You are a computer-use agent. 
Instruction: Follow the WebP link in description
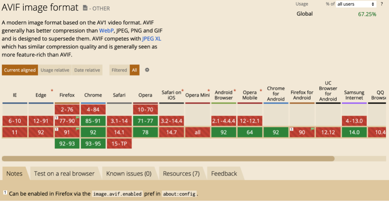click(106, 30)
